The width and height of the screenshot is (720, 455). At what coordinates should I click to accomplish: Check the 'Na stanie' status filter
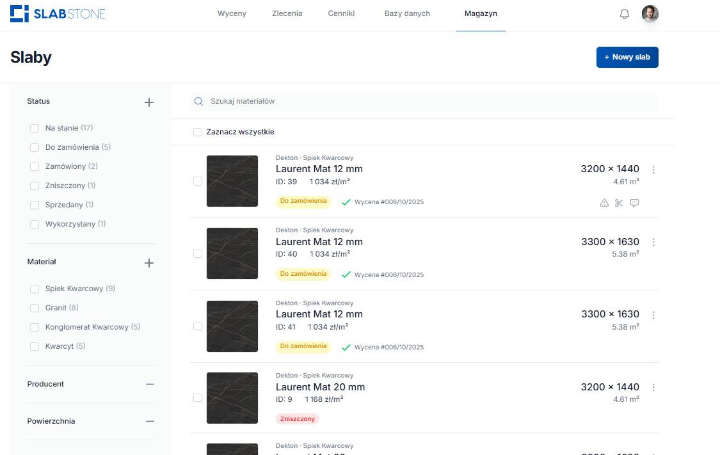35,128
